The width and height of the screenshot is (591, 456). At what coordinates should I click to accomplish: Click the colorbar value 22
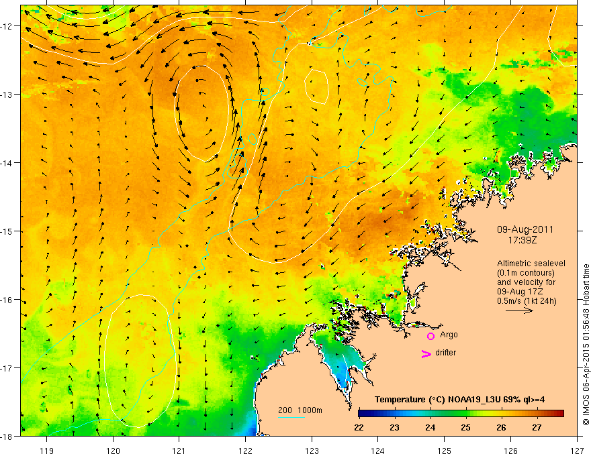359,428
